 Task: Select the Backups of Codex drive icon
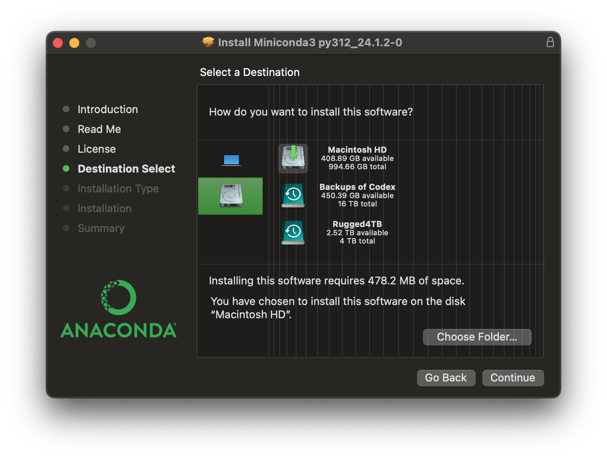point(293,195)
